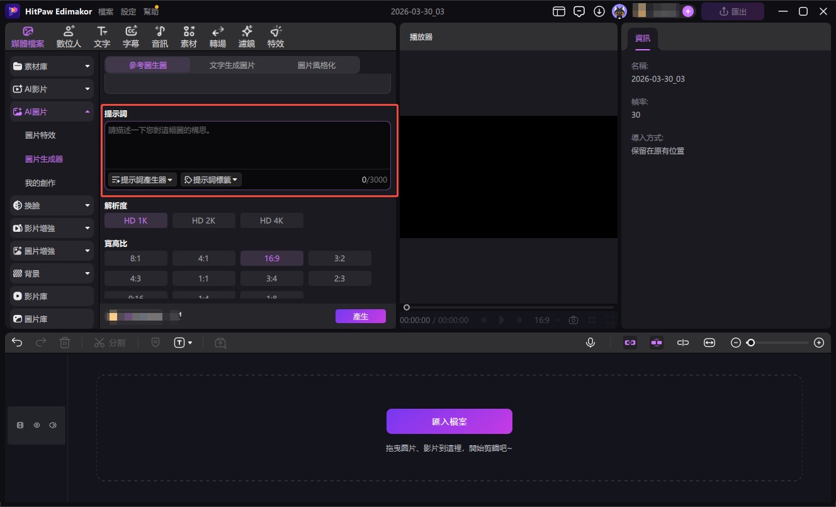
Task: Click the microphone voiceover icon
Action: [590, 343]
